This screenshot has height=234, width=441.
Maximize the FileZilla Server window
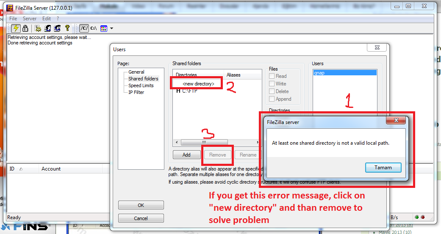[x=408, y=6]
